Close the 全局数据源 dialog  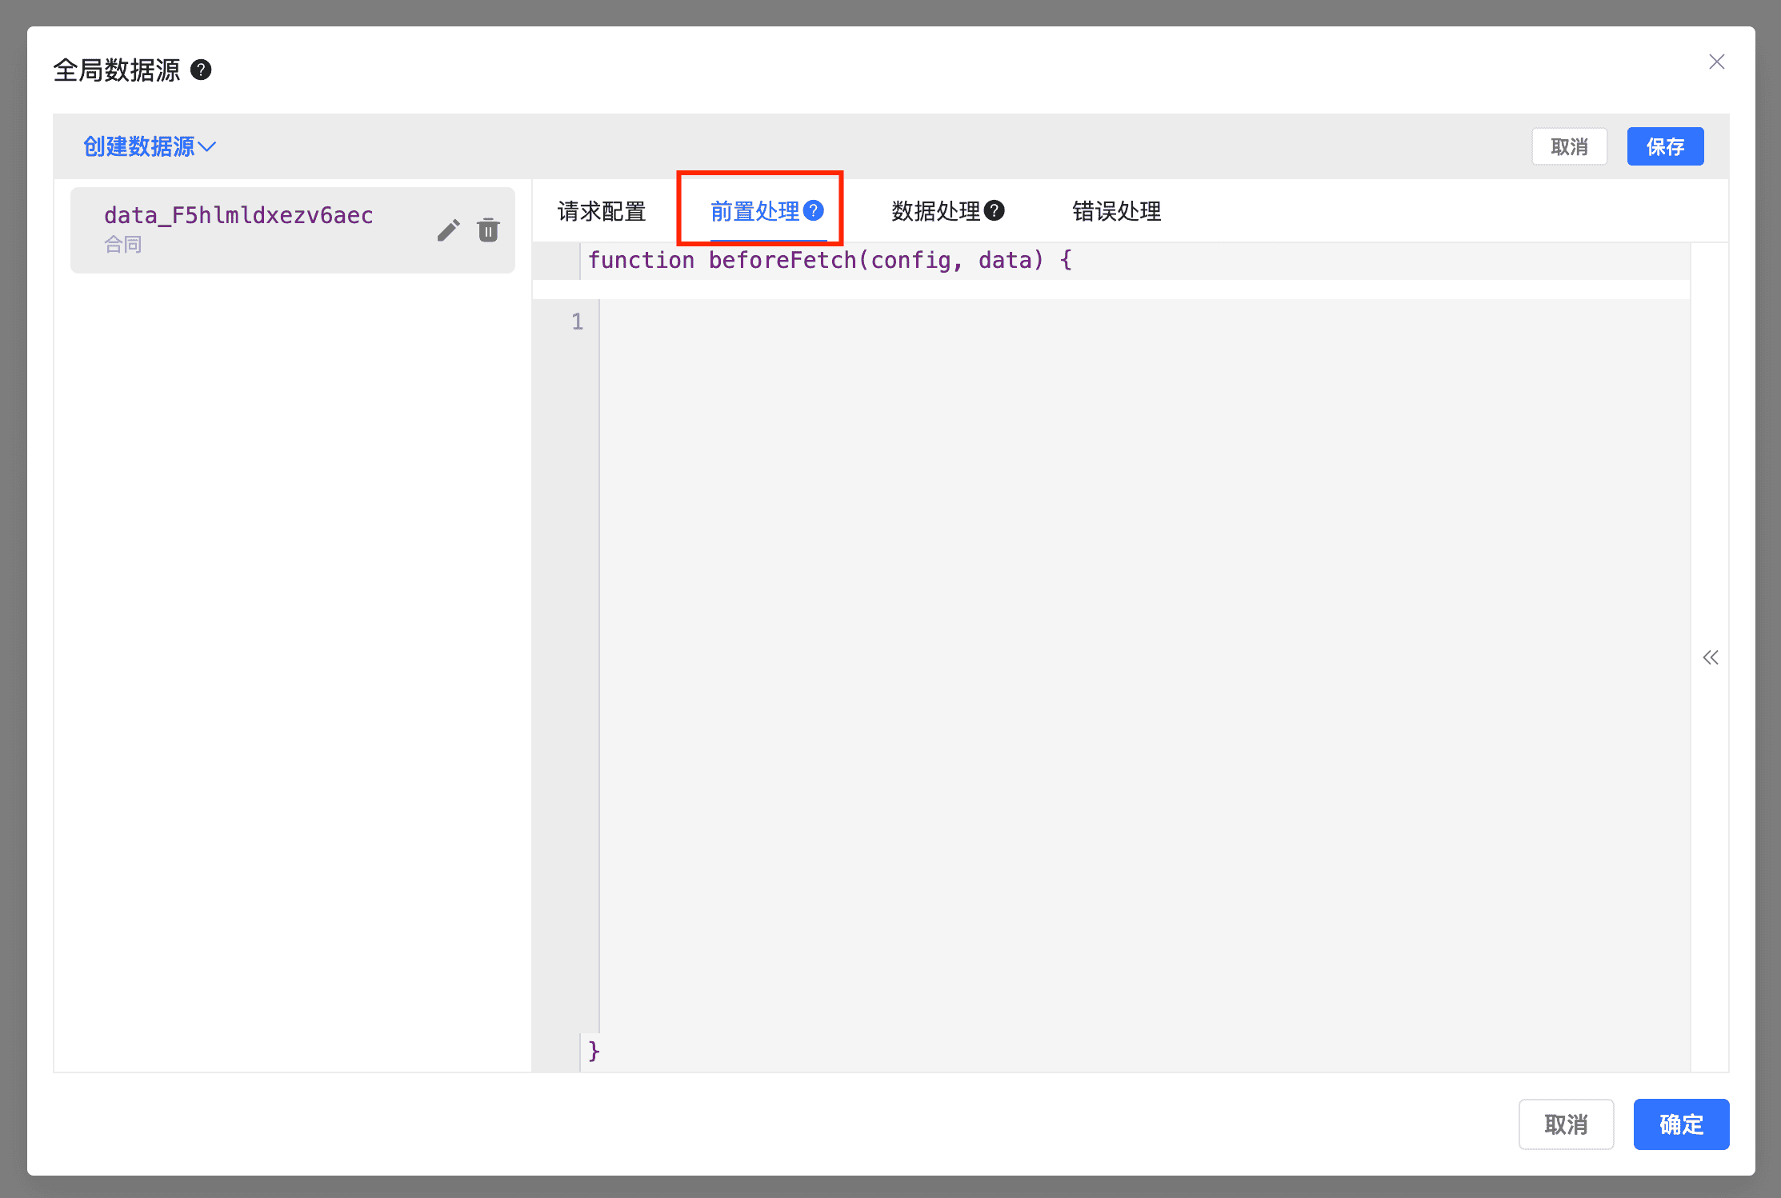1716,62
